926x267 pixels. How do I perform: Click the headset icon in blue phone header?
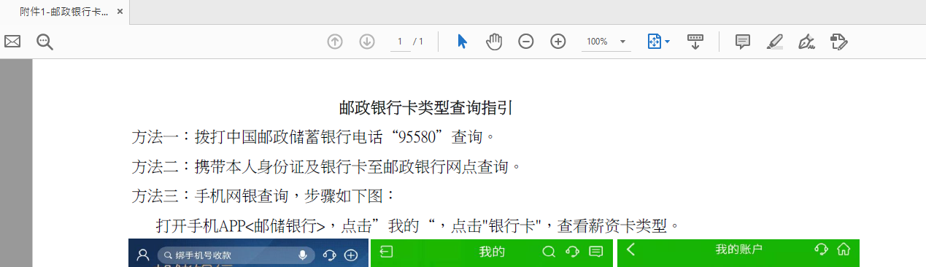click(329, 255)
